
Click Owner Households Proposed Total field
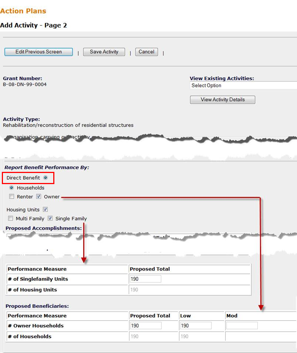(146, 326)
